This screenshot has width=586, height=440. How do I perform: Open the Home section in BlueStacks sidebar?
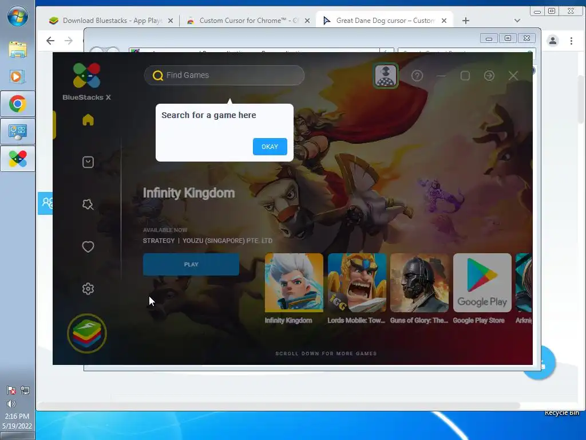click(x=88, y=120)
